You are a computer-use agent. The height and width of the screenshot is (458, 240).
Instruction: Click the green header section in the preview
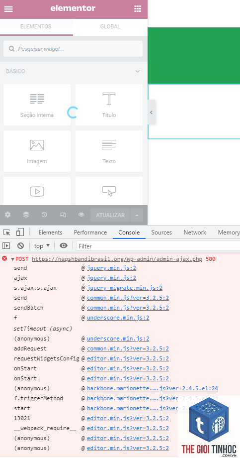point(194,55)
